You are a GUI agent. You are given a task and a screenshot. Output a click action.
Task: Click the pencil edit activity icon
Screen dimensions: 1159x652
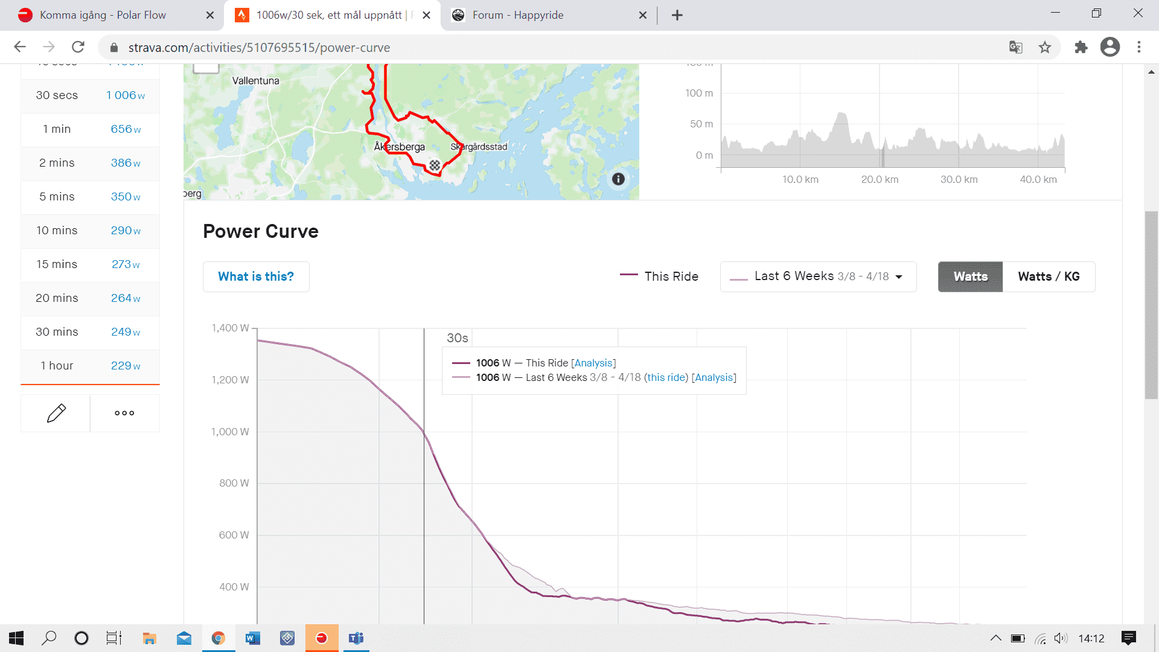pos(56,414)
